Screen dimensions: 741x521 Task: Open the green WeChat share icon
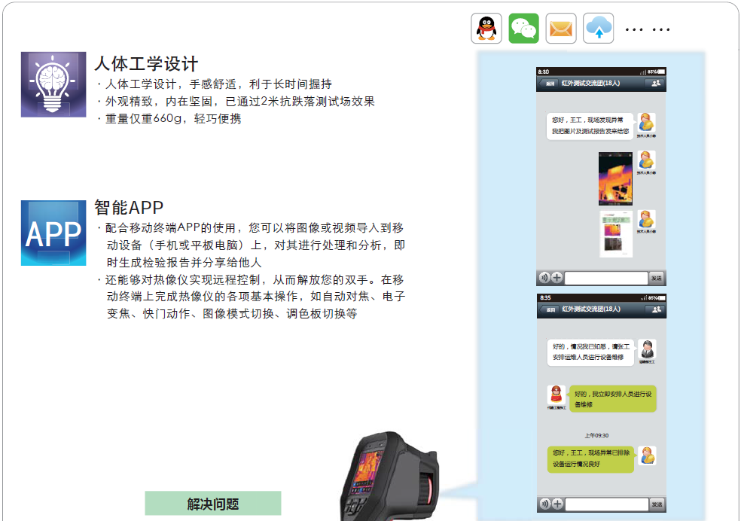[524, 29]
